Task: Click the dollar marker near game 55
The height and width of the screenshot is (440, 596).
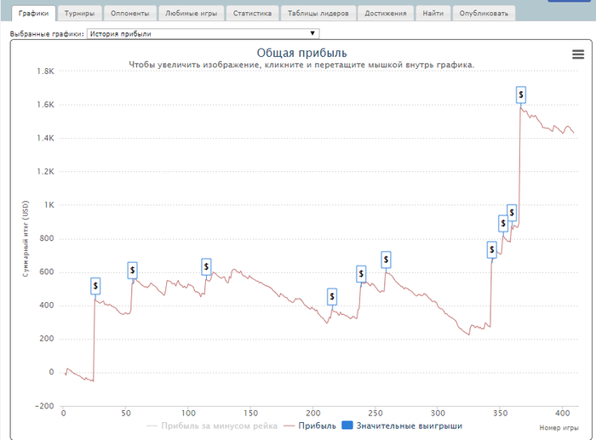Action: [x=132, y=270]
